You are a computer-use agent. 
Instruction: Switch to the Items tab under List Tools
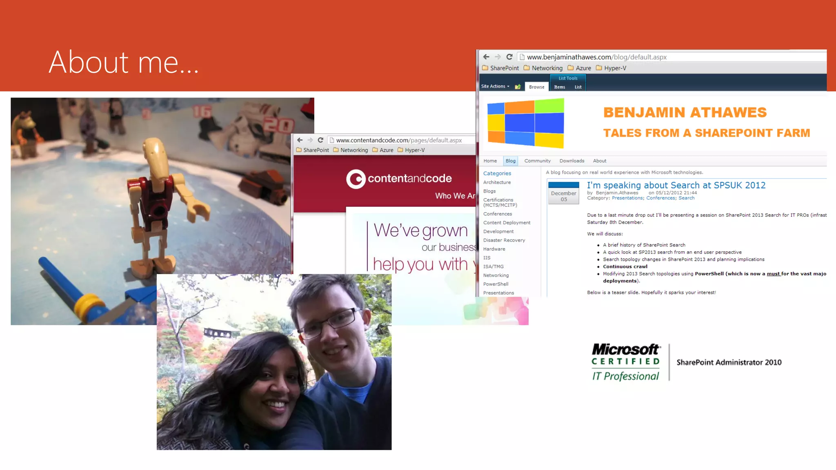tap(559, 87)
